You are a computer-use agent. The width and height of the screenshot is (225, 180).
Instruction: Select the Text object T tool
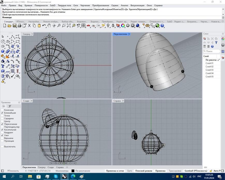coord(3,66)
